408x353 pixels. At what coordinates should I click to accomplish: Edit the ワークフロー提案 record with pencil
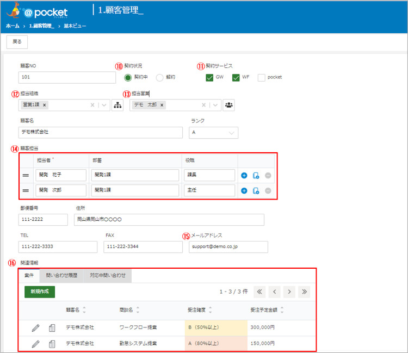(36, 328)
